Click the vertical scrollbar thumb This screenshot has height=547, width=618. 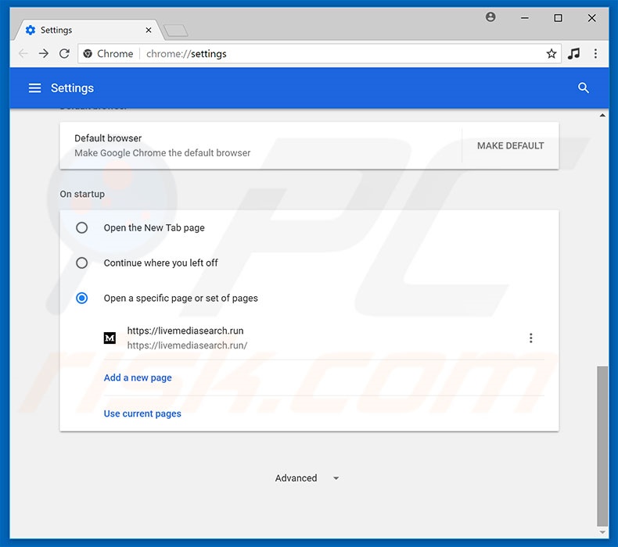(602, 445)
